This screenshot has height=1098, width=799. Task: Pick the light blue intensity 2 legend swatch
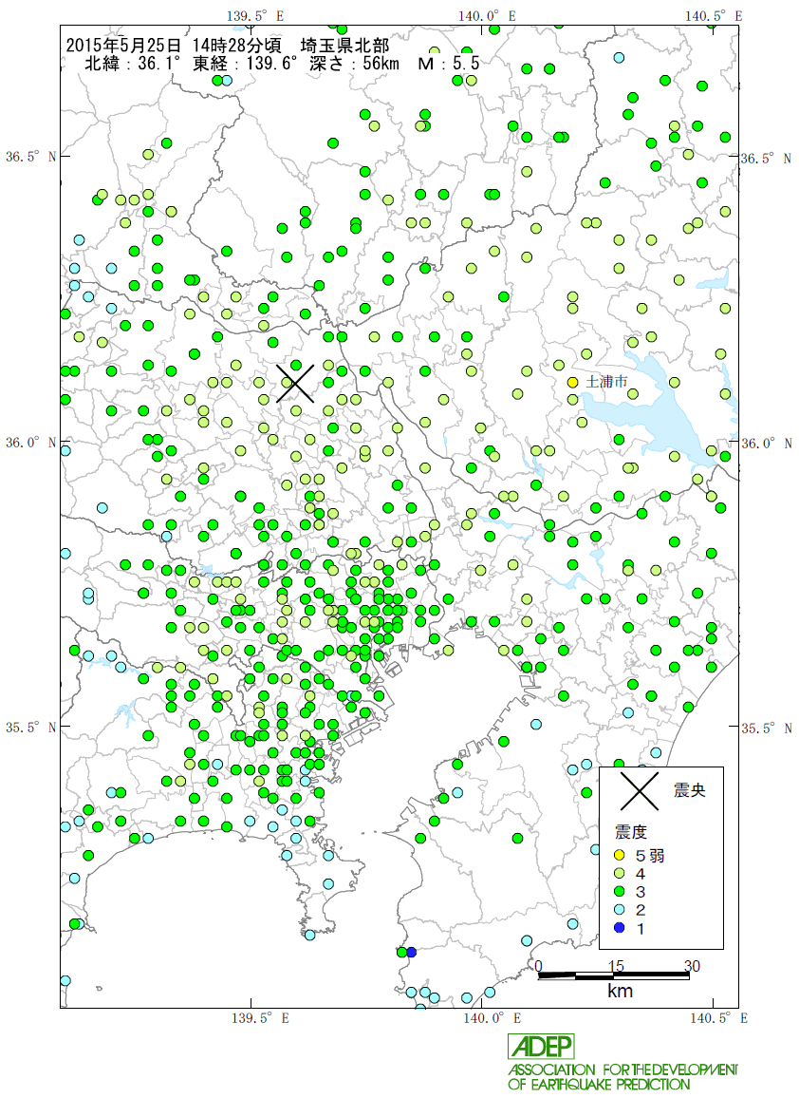620,910
